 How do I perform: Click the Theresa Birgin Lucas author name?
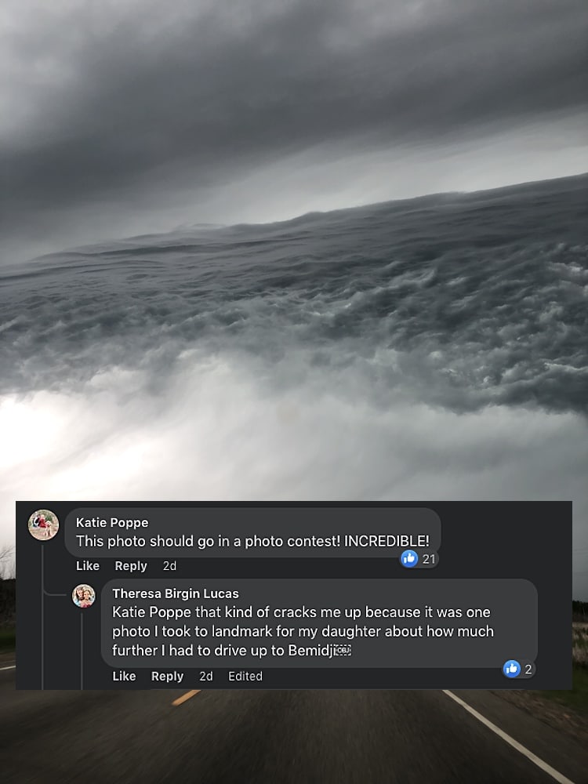click(176, 593)
